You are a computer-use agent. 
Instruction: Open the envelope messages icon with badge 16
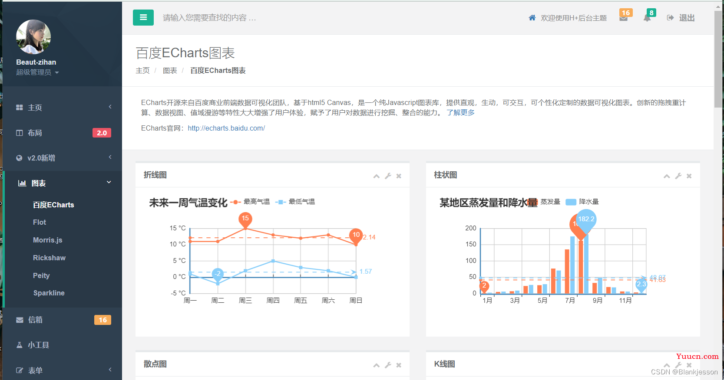click(x=624, y=18)
